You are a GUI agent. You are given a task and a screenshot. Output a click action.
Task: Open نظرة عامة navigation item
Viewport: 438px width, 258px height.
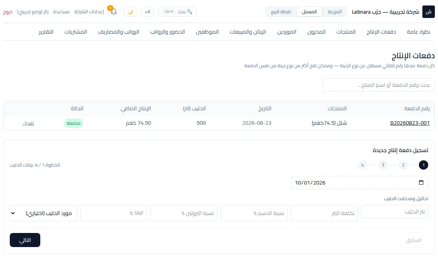418,32
